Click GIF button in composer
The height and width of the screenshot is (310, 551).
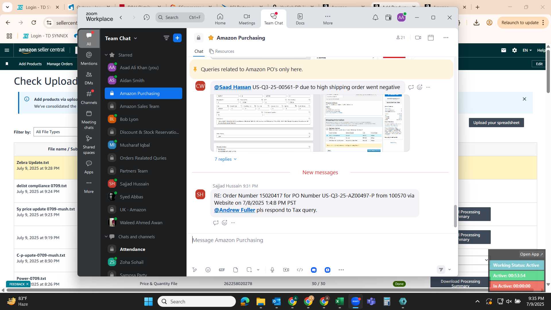[x=222, y=270]
